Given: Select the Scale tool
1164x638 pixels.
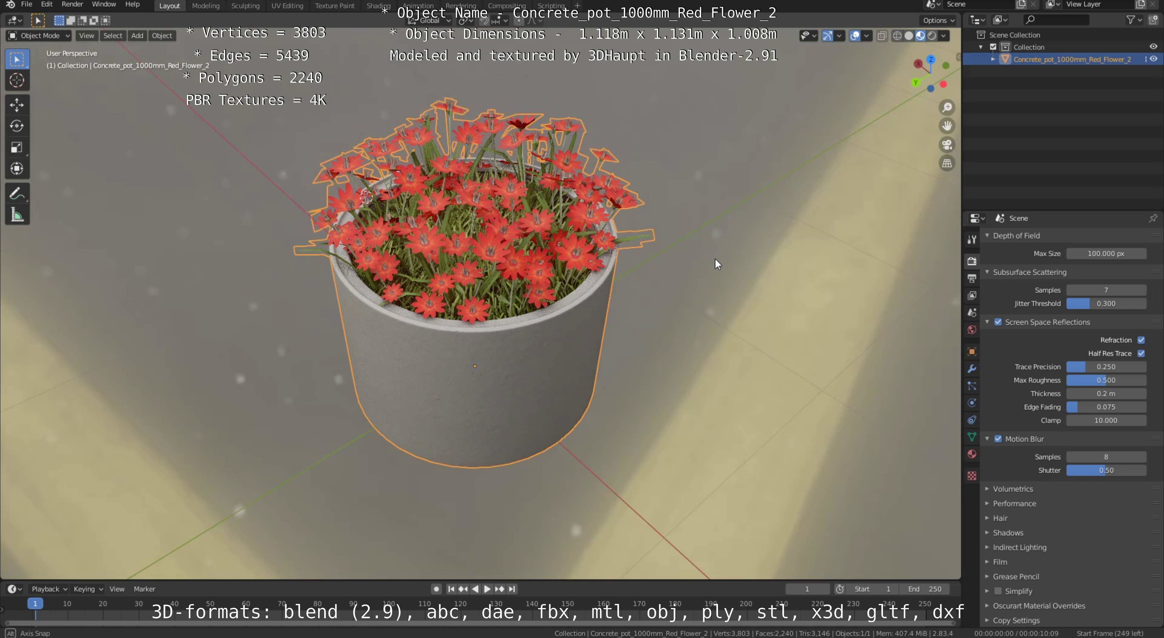Looking at the screenshot, I should coord(17,147).
